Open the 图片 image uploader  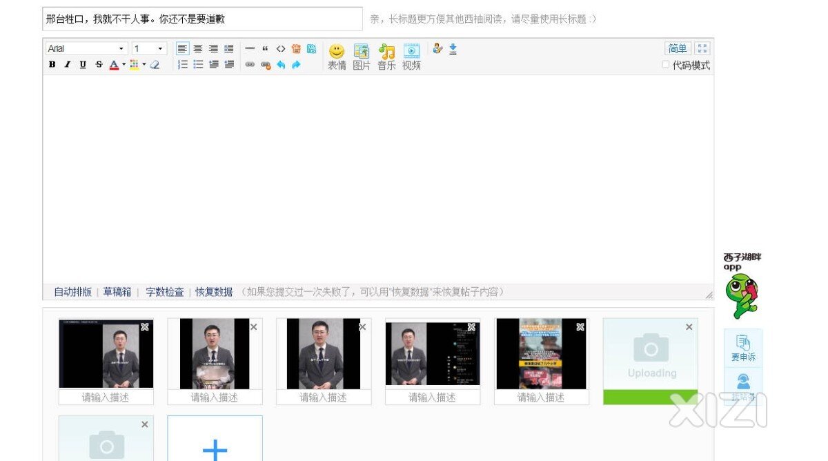362,57
